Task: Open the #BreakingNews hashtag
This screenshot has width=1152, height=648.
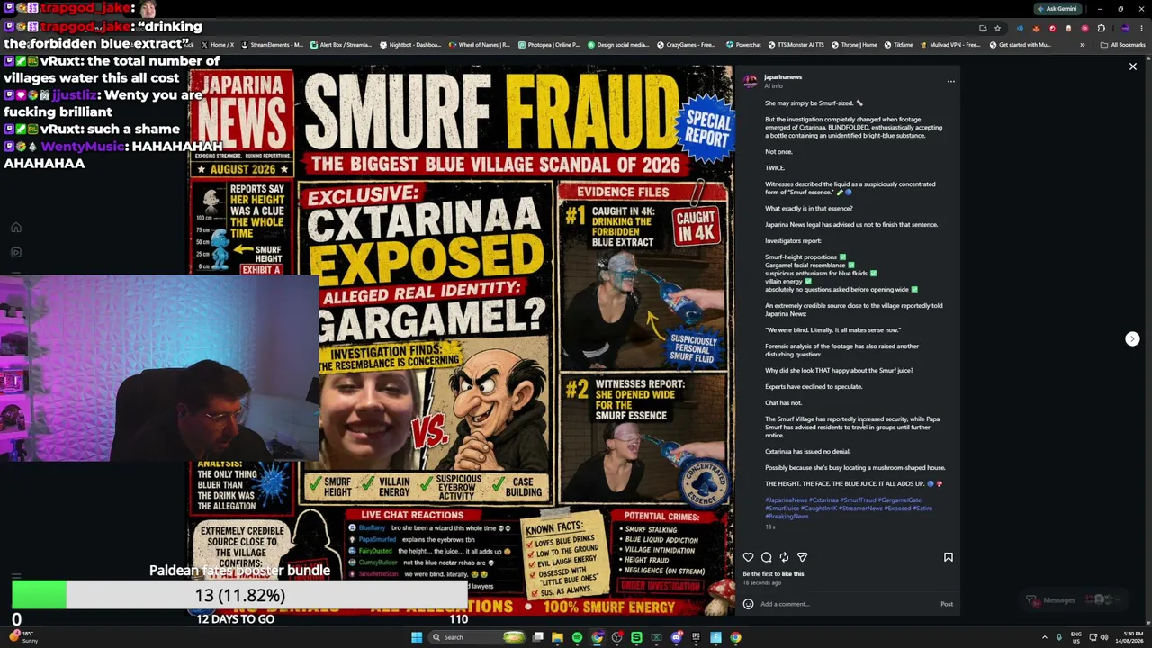Action: (787, 517)
